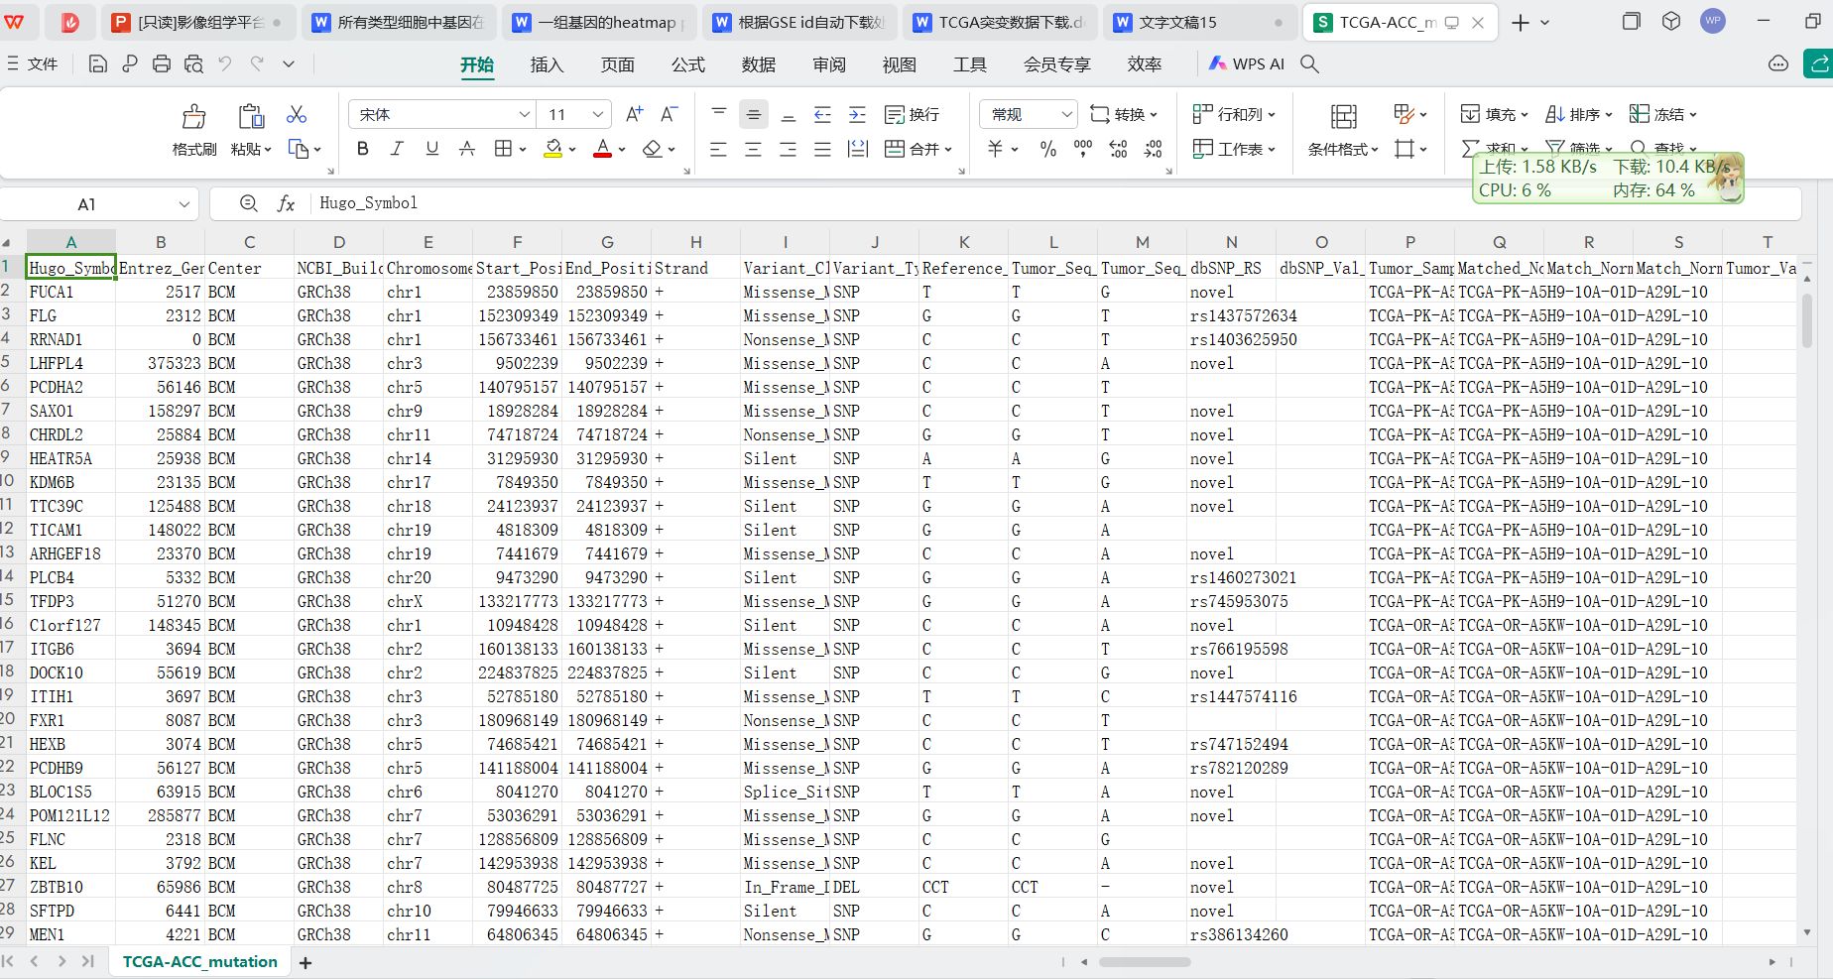Align cell content to top

tap(719, 114)
